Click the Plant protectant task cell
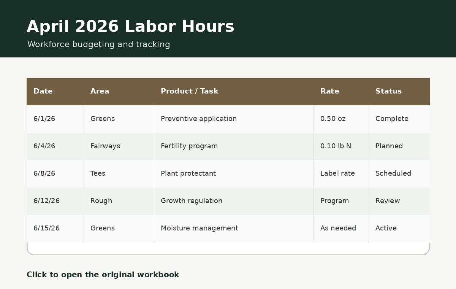The image size is (456, 289). 234,173
